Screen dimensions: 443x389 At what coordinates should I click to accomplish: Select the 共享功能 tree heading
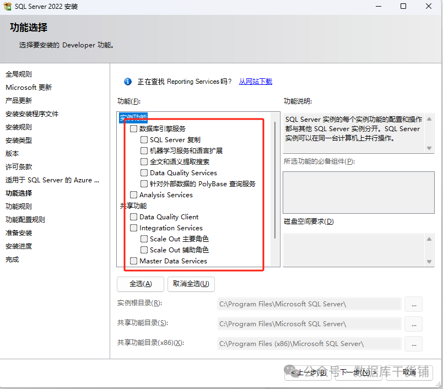(133, 206)
